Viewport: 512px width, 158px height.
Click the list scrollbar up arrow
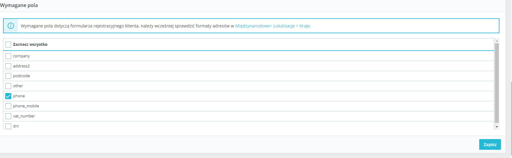click(497, 41)
